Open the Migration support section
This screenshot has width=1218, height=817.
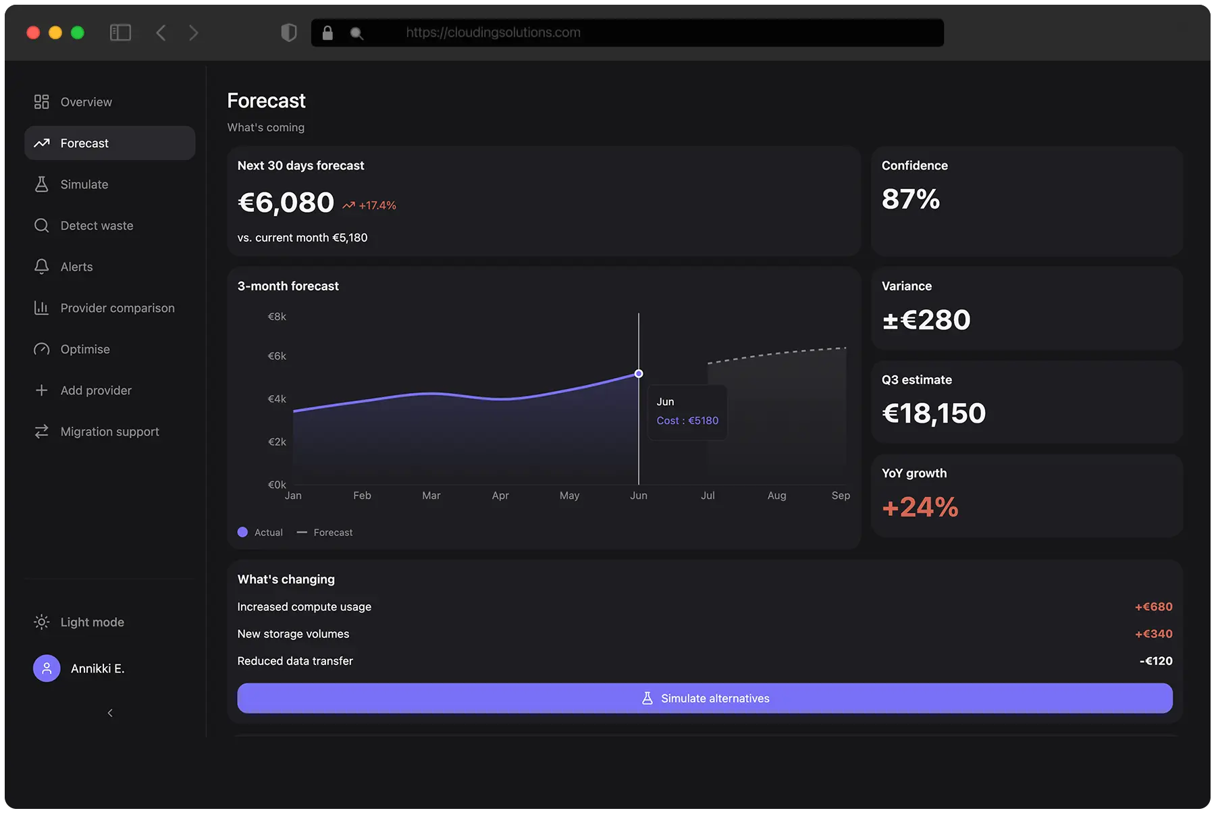109,431
